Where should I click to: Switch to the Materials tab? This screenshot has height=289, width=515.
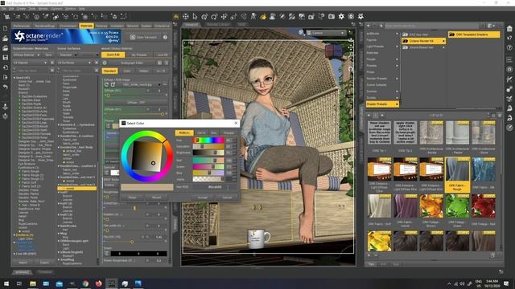[86, 26]
